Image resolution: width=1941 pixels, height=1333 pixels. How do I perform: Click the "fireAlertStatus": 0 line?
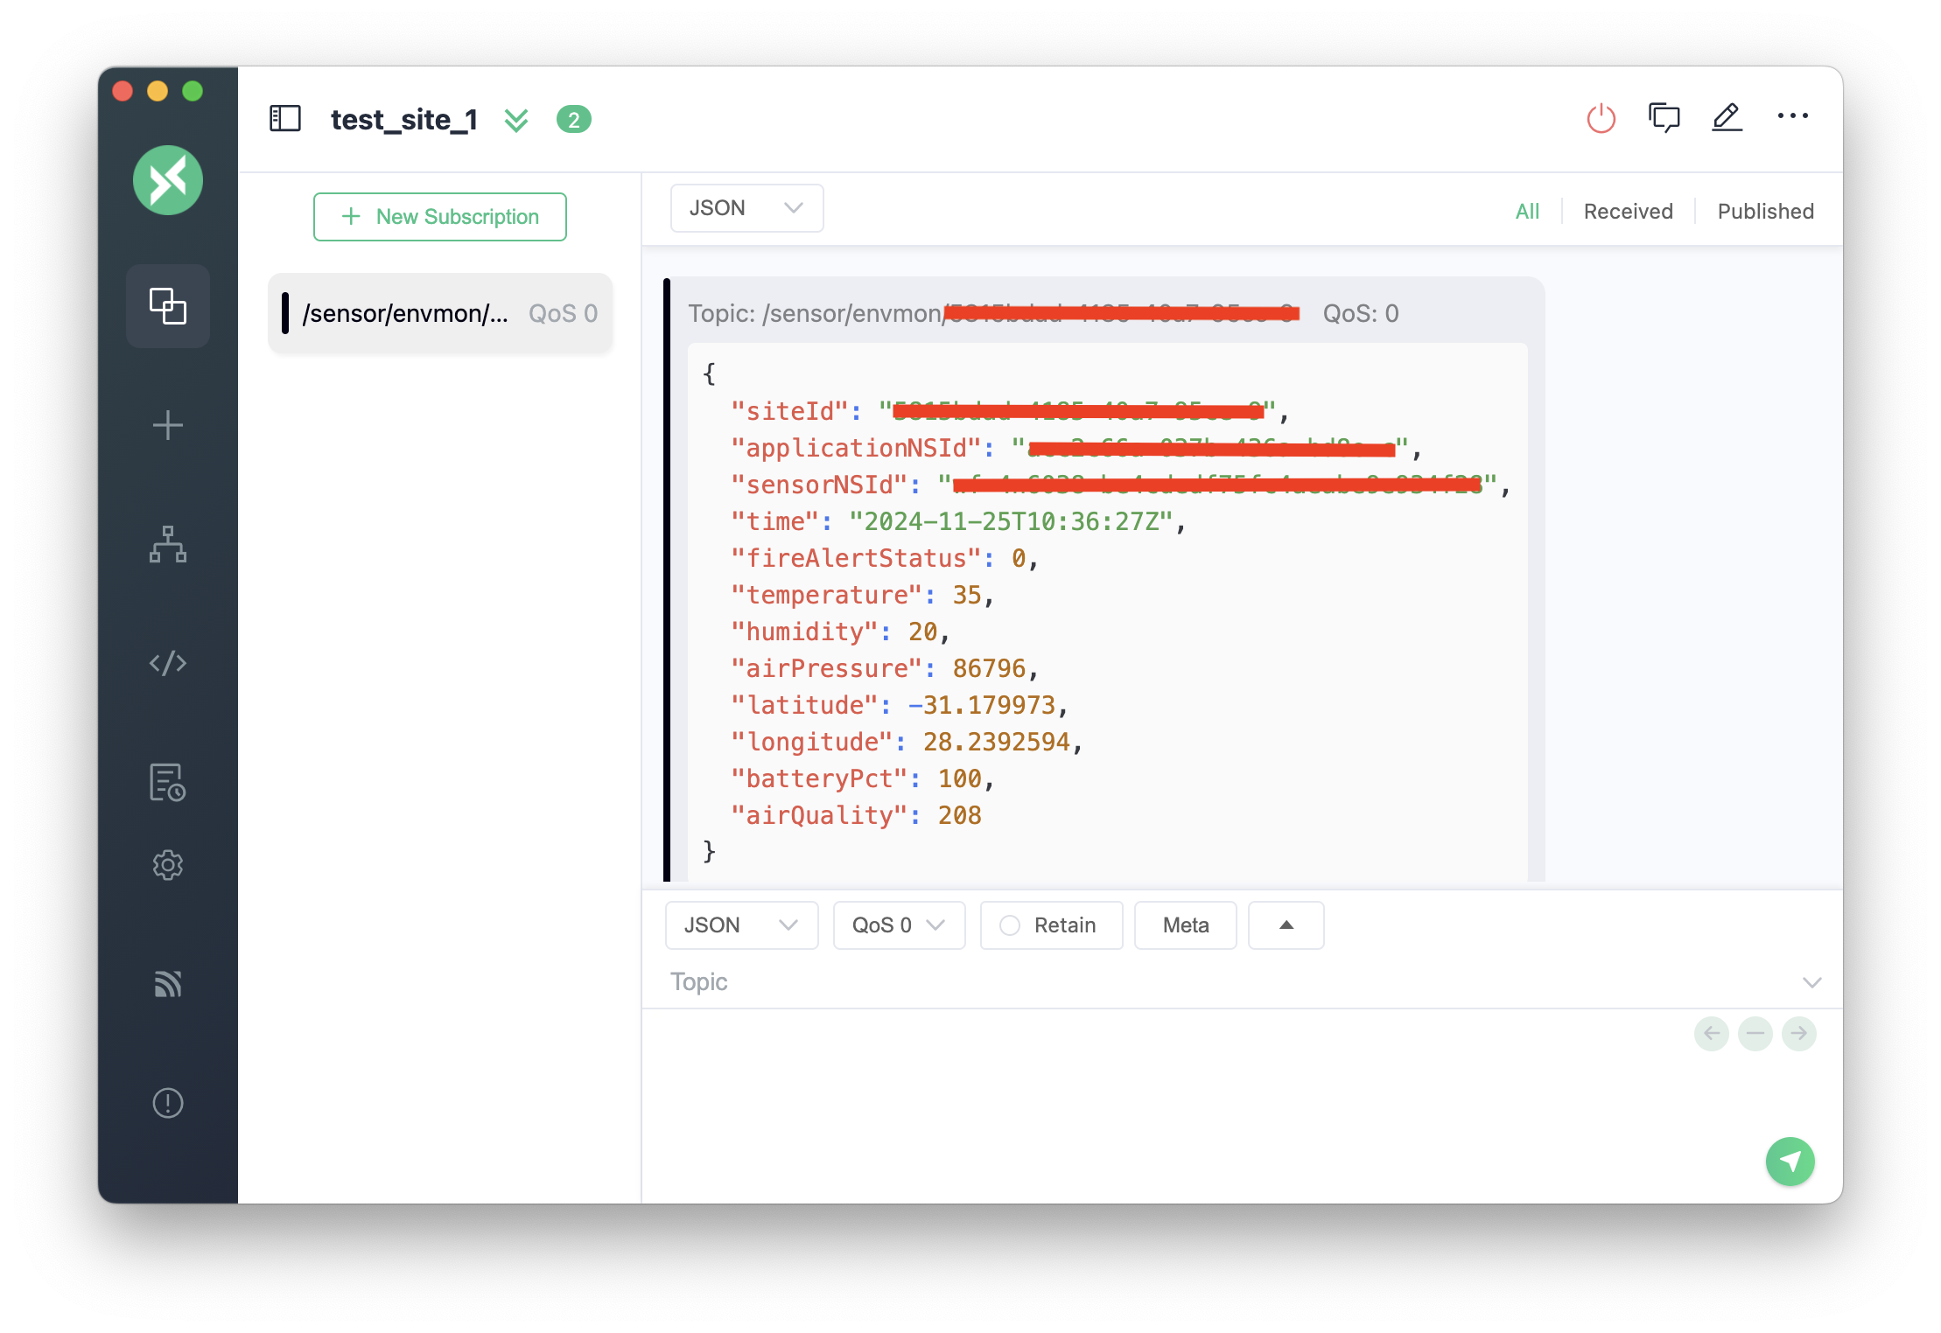tap(885, 558)
